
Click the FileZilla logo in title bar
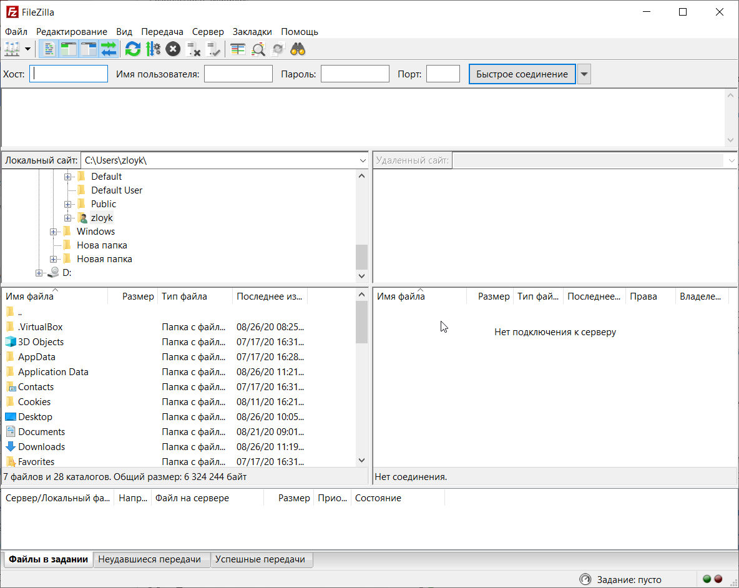12,12
